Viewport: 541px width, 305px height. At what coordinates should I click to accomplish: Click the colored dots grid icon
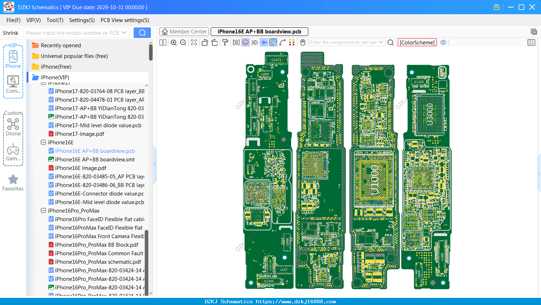[x=292, y=43]
